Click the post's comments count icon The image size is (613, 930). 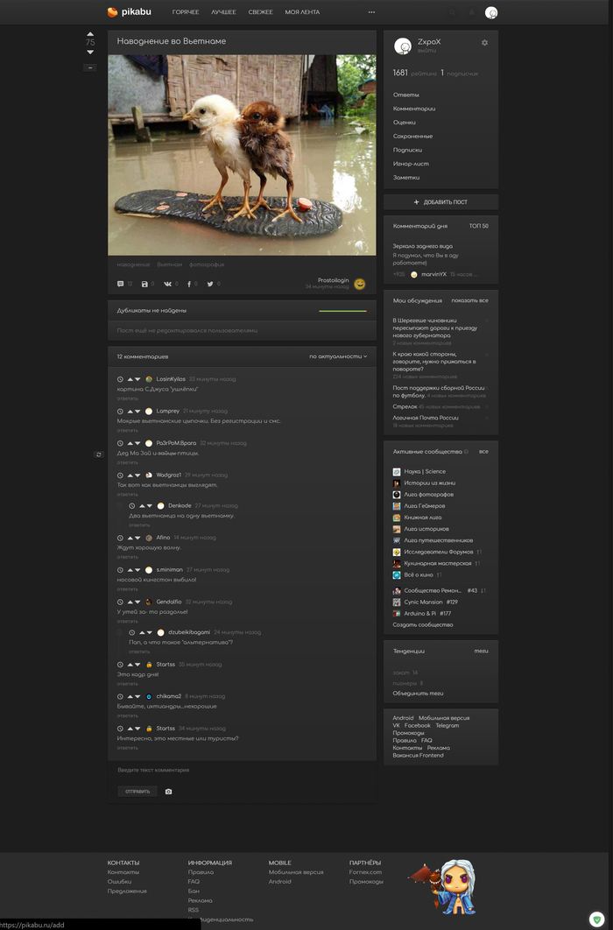point(121,284)
